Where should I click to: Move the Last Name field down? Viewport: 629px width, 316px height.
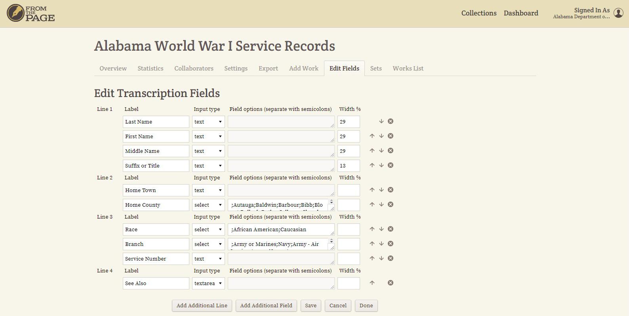(381, 122)
